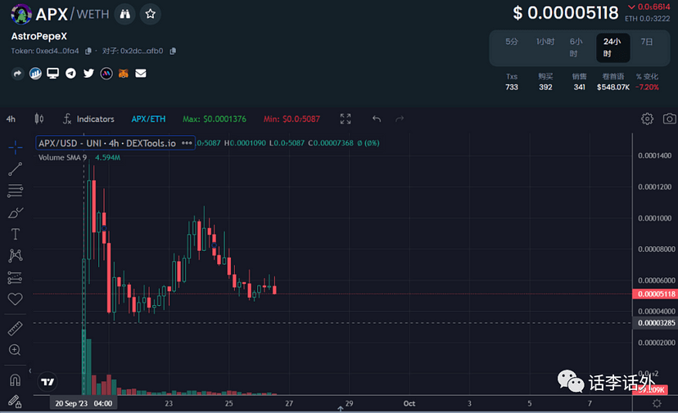Open the Telegram link icon
Screen dimensions: 678x413
pos(70,74)
